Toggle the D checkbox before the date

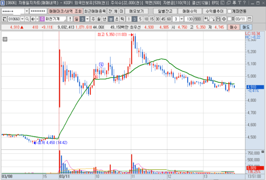click(x=229, y=19)
